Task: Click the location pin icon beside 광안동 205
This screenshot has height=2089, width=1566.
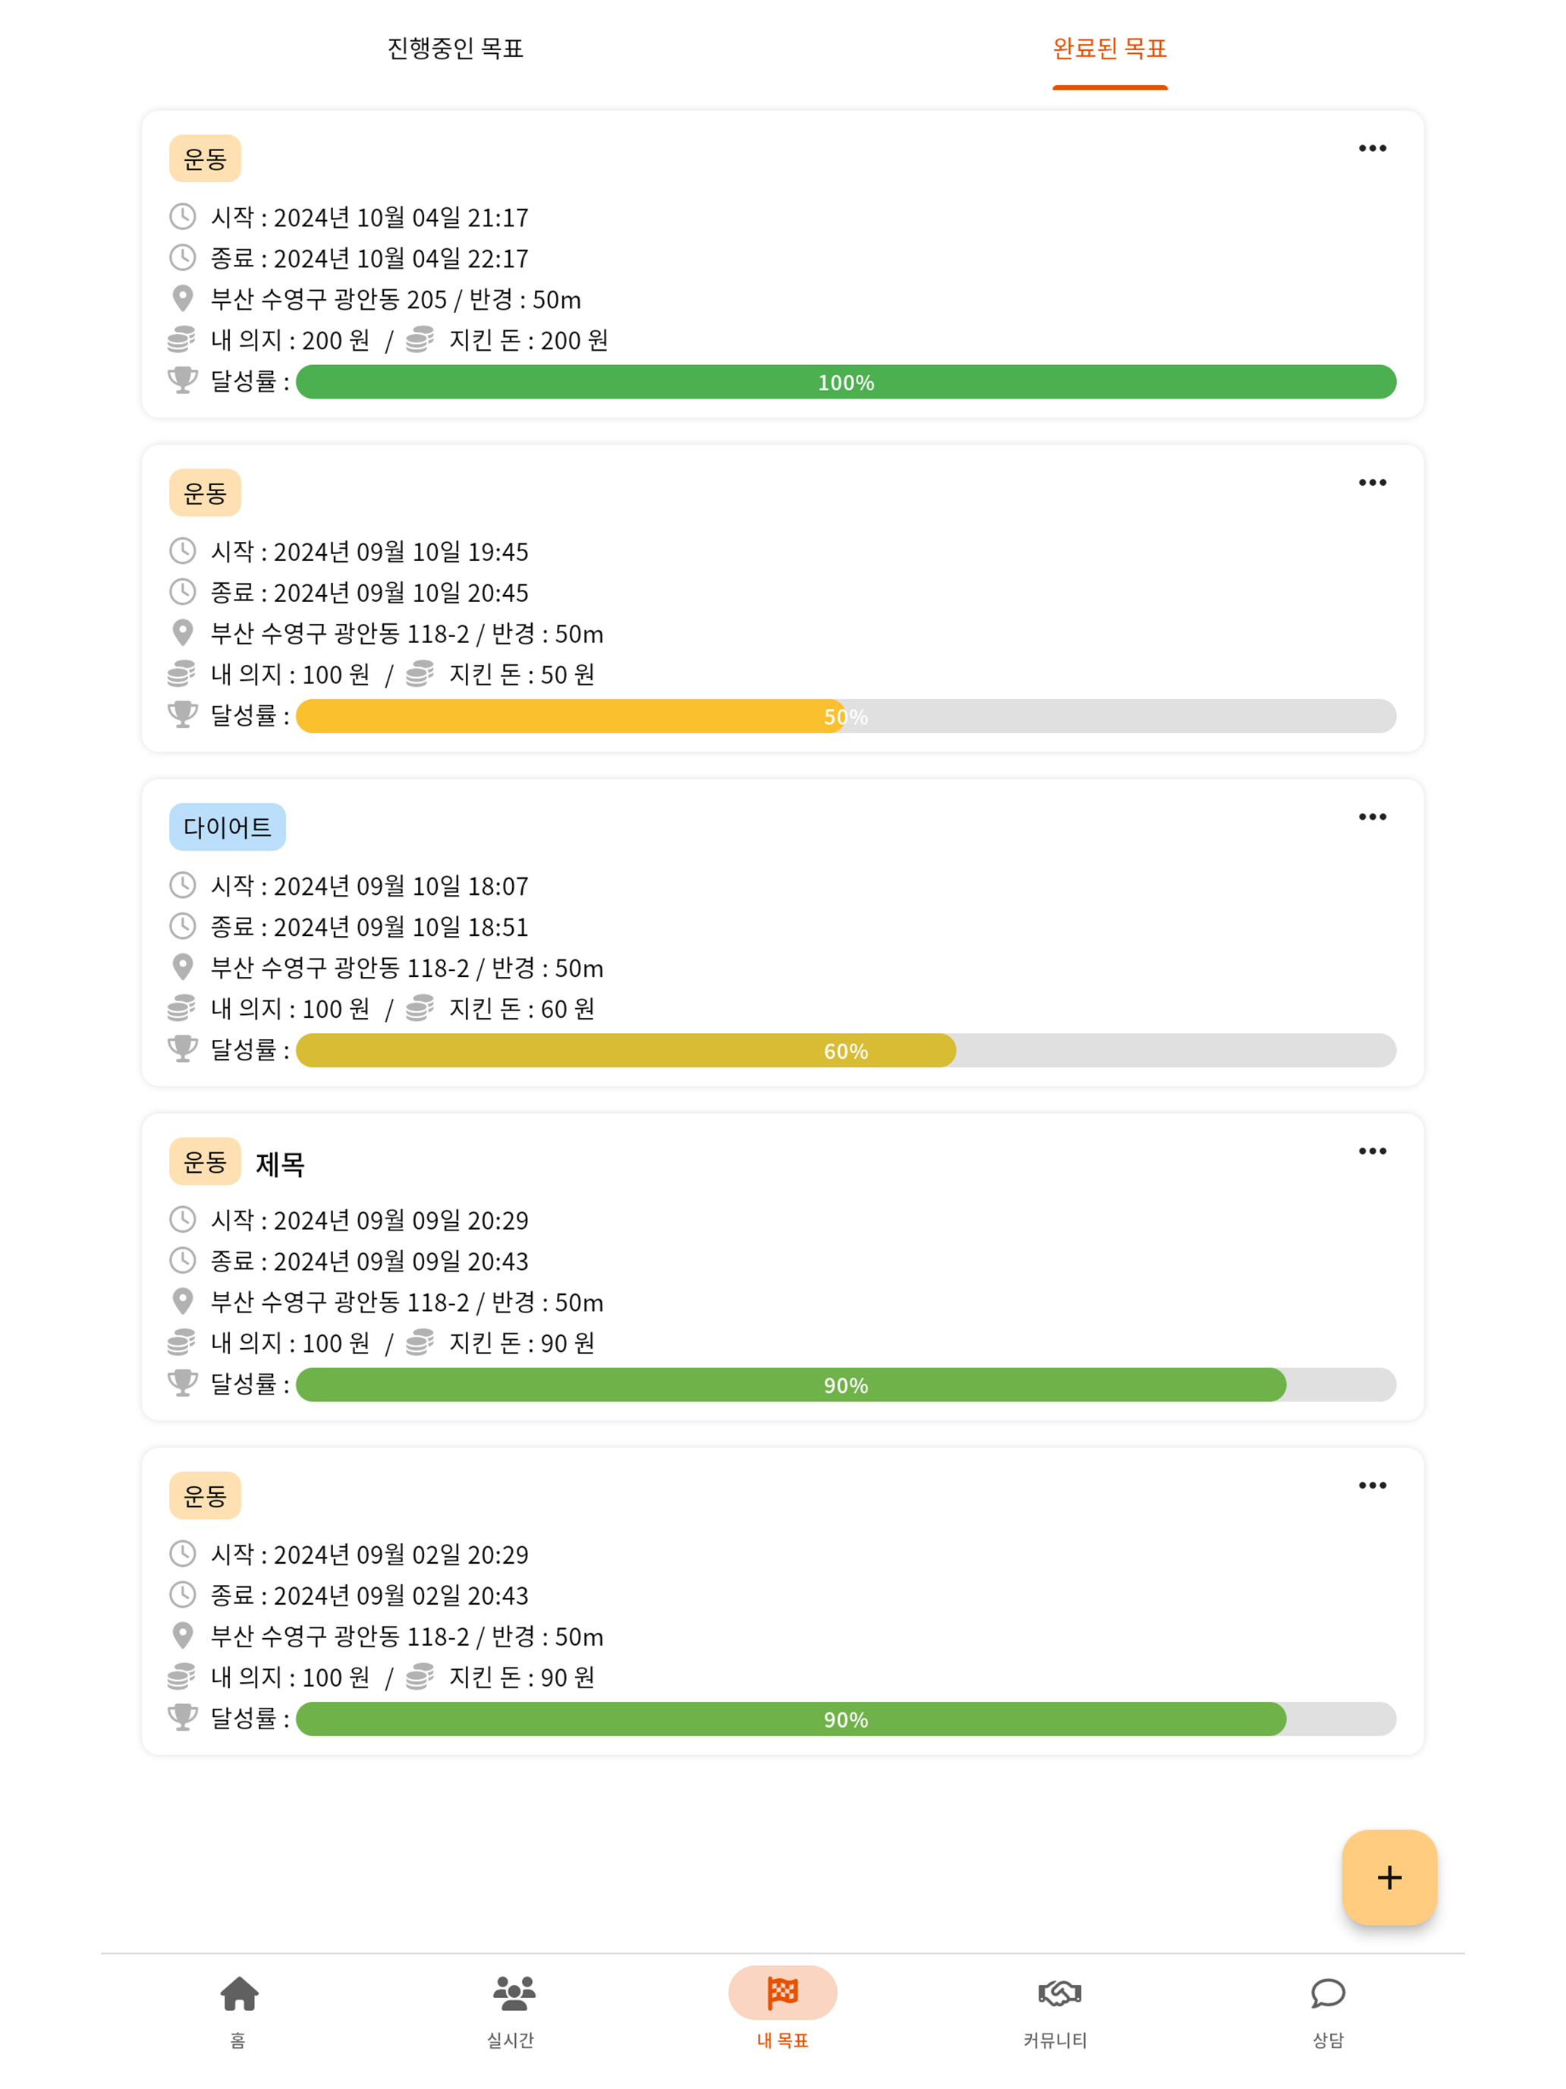Action: pos(182,299)
